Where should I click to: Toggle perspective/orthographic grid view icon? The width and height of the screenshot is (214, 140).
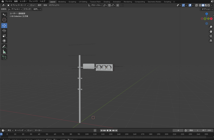pyautogui.click(x=211, y=41)
